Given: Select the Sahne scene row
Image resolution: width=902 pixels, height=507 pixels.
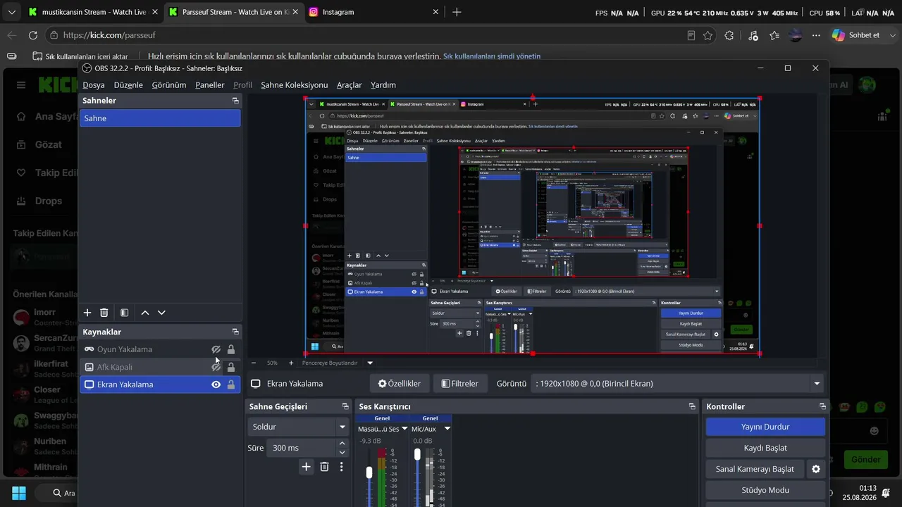Looking at the screenshot, I should pos(160,118).
